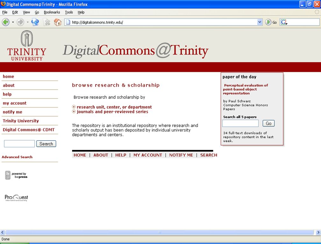This screenshot has height=244, width=321.
Task: Click the Forward arrow button
Action: 20,22
